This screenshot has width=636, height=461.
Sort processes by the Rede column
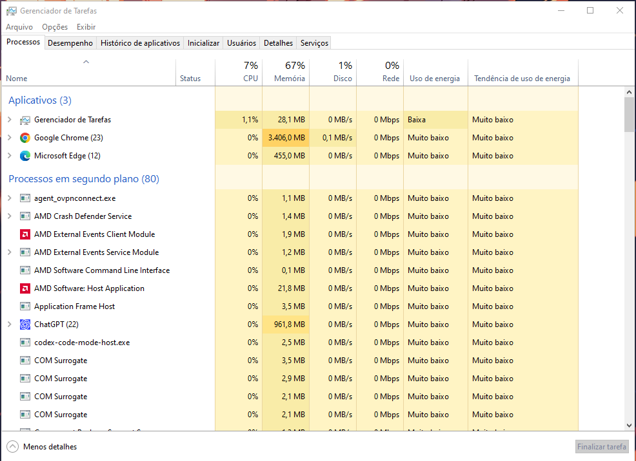click(x=380, y=72)
